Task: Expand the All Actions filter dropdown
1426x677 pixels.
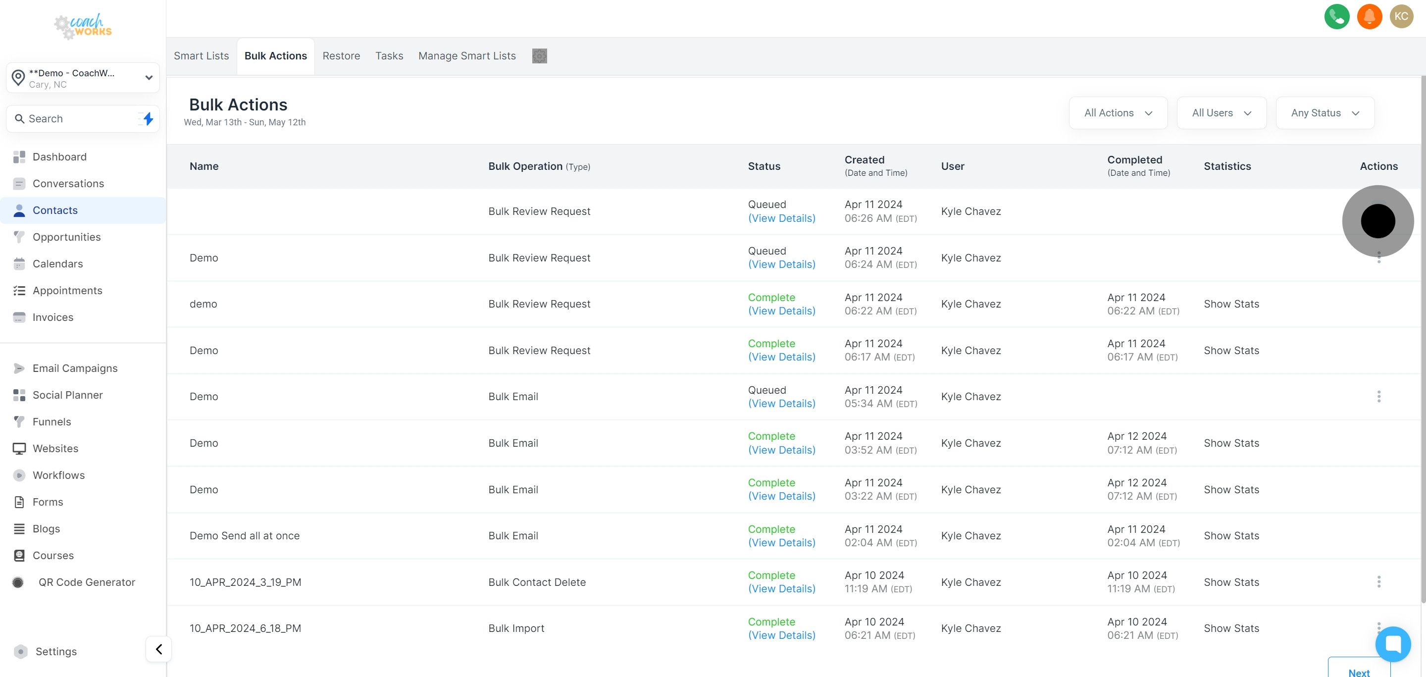Action: [x=1118, y=113]
